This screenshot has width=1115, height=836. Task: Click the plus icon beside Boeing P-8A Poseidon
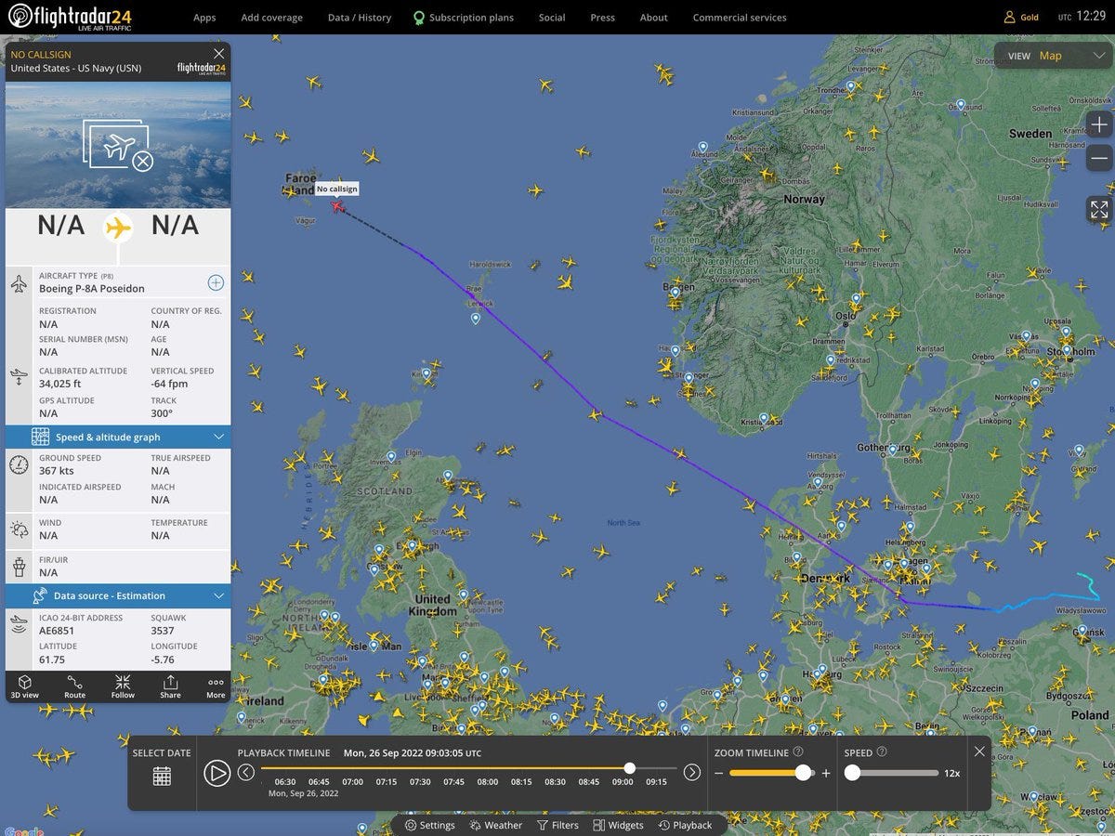point(216,282)
